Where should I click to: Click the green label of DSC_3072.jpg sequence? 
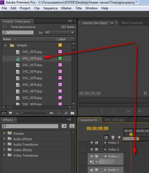(x=60, y=58)
